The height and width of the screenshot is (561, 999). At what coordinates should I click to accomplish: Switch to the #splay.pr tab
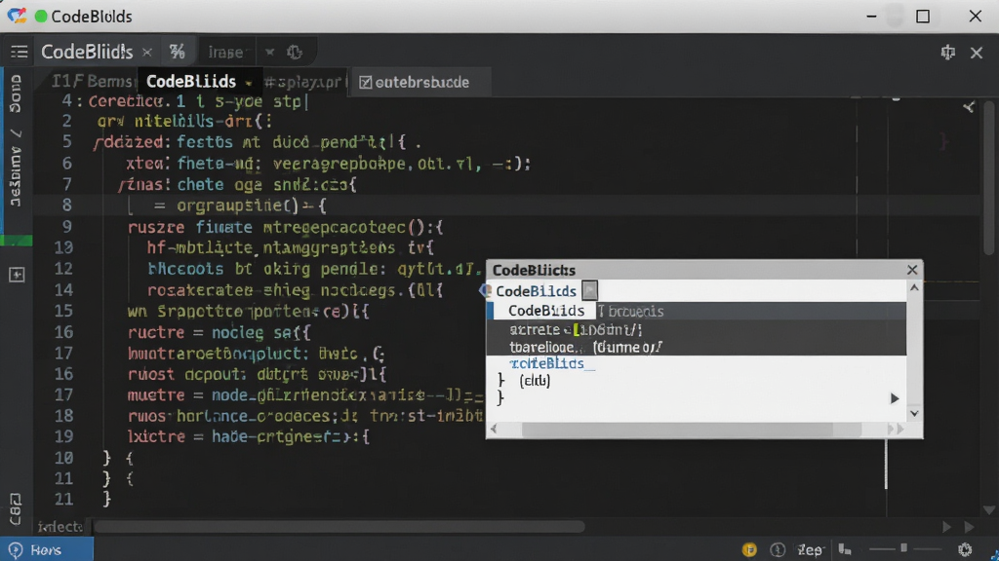(x=303, y=82)
